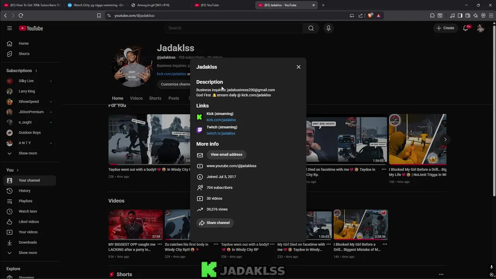Click Share channel button
The height and width of the screenshot is (279, 496).
tap(215, 223)
